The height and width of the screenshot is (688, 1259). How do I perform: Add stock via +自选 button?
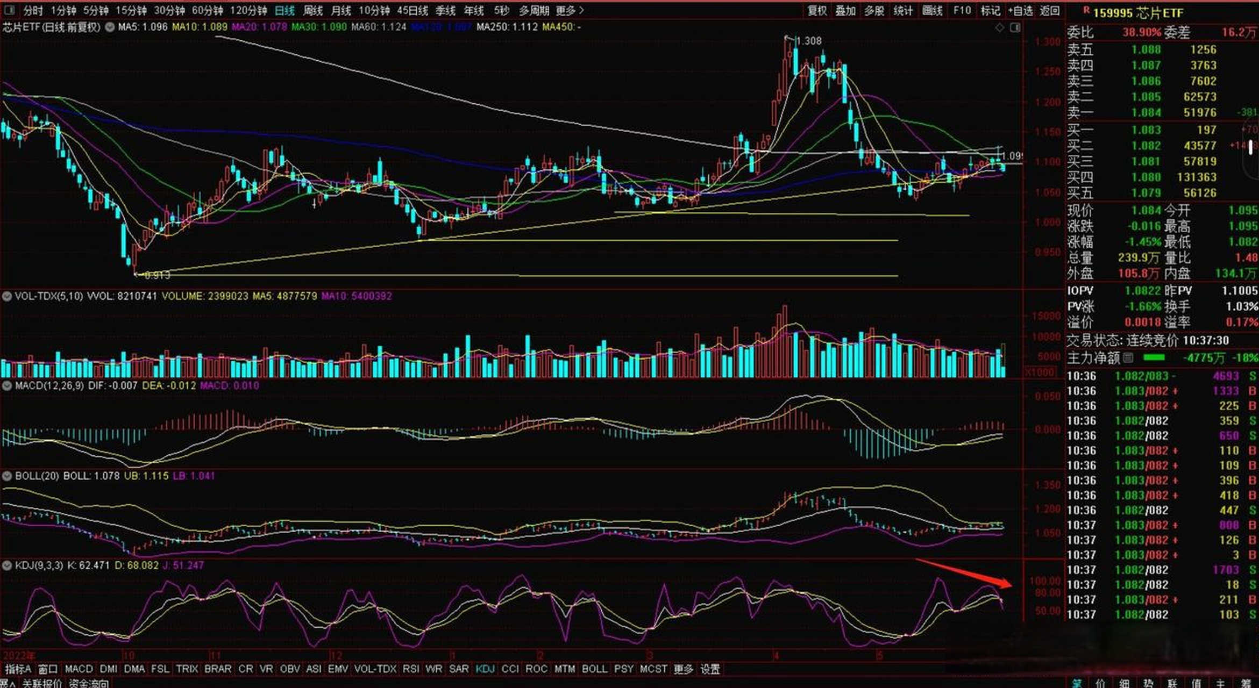1020,10
